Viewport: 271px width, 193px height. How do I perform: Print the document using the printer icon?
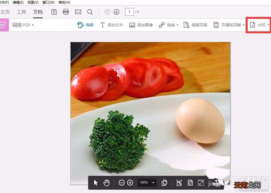tap(66, 12)
